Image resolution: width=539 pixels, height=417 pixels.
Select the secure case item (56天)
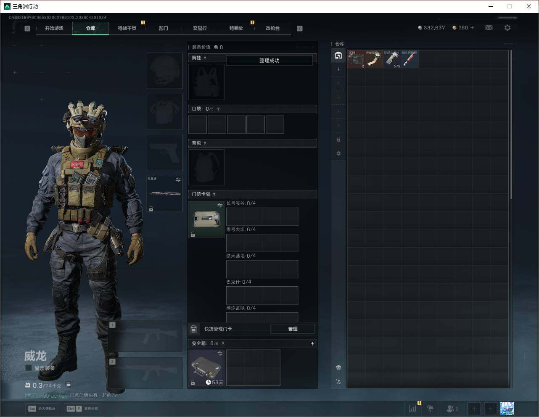[x=206, y=368]
